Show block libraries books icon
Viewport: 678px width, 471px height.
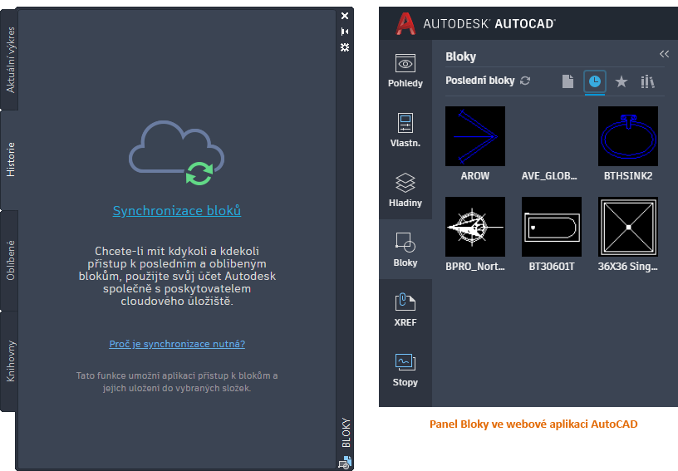pyautogui.click(x=647, y=81)
